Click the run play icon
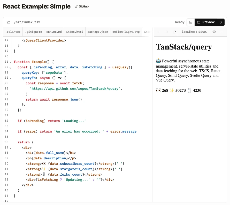This screenshot has height=205, width=230. (x=221, y=22)
